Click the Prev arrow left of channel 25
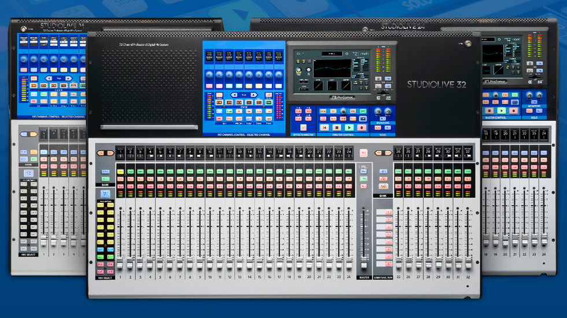Screen dimensions: 567x318 (379, 153)
